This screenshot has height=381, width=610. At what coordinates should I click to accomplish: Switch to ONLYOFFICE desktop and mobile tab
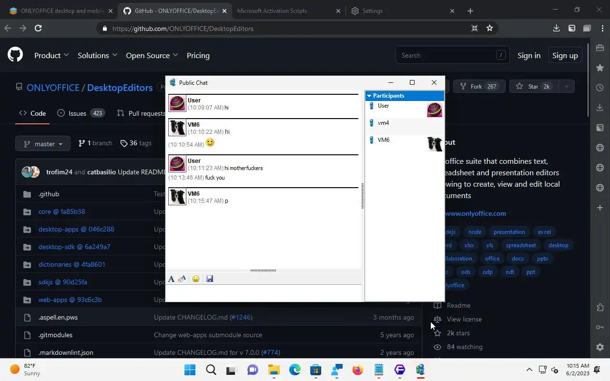[62, 10]
